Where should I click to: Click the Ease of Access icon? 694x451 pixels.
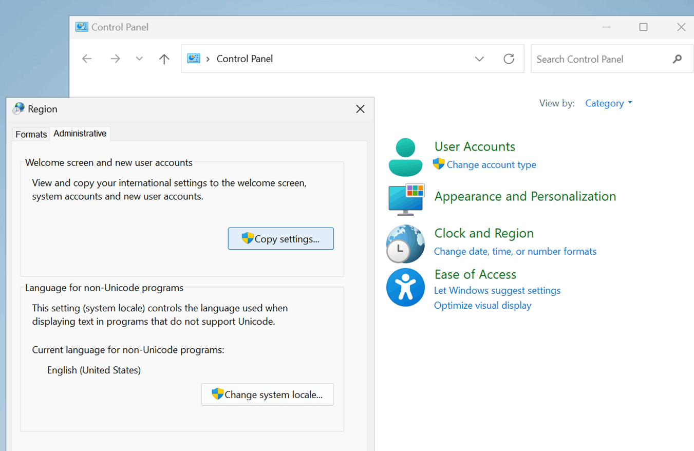point(405,288)
